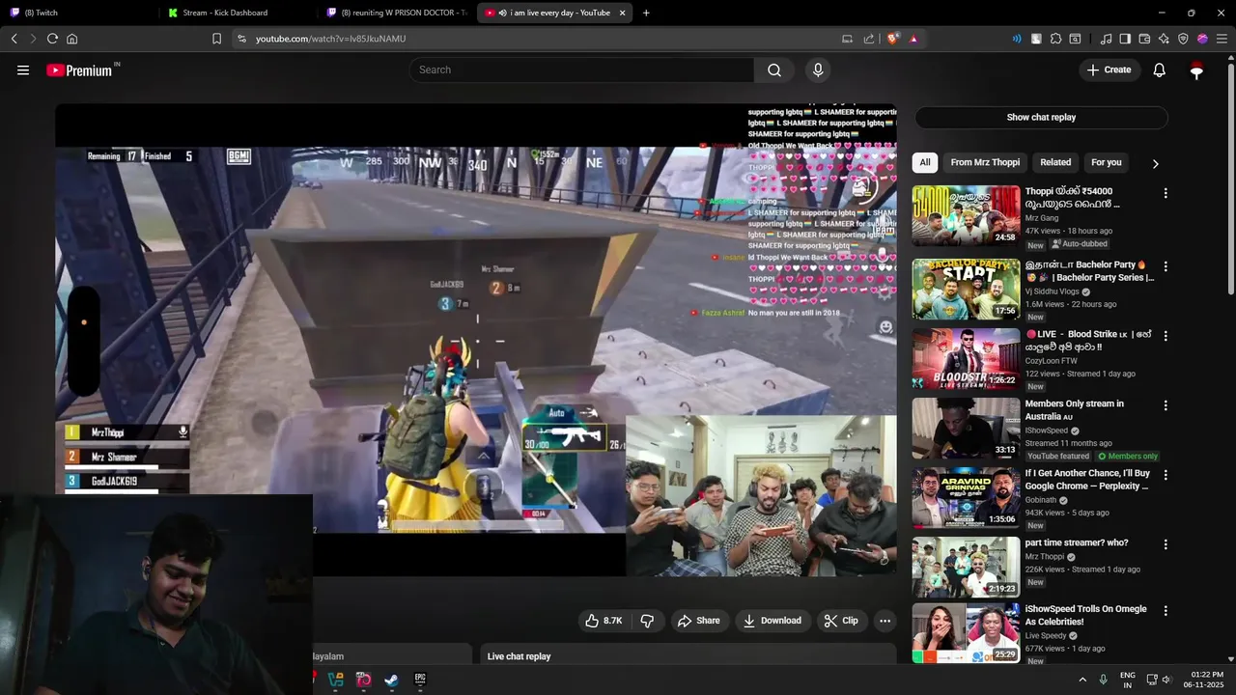The height and width of the screenshot is (695, 1236).
Task: Select the All filter chip
Action: click(x=925, y=162)
